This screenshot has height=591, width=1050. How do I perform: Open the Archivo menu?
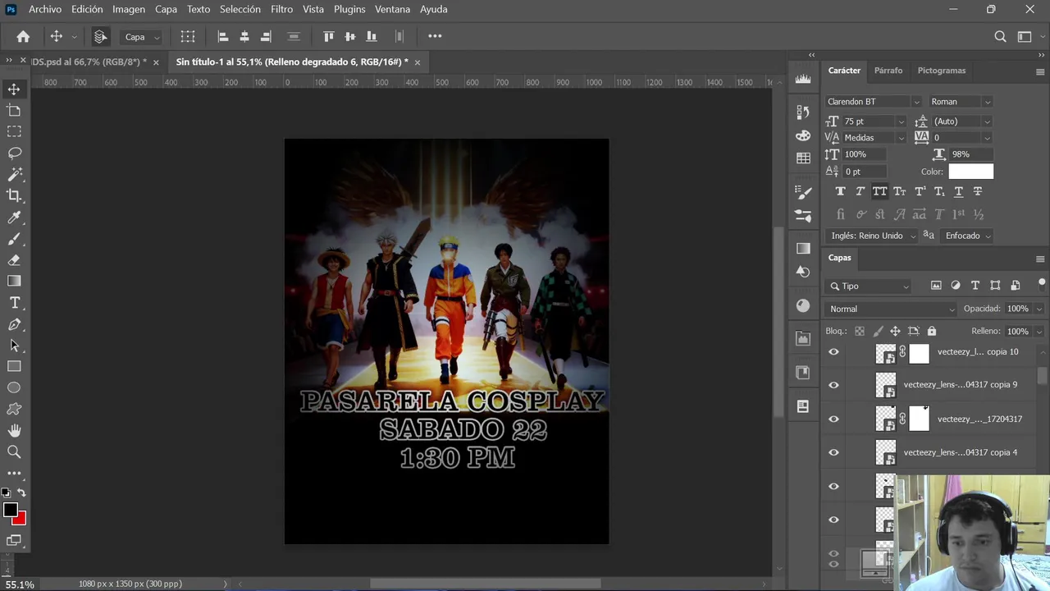(45, 9)
